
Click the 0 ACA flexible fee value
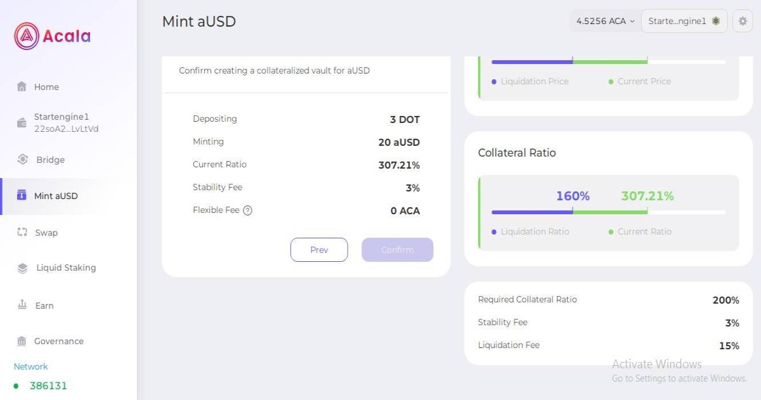click(405, 210)
